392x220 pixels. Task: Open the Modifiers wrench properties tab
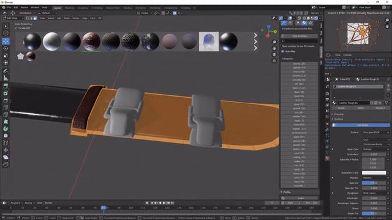coord(327,130)
